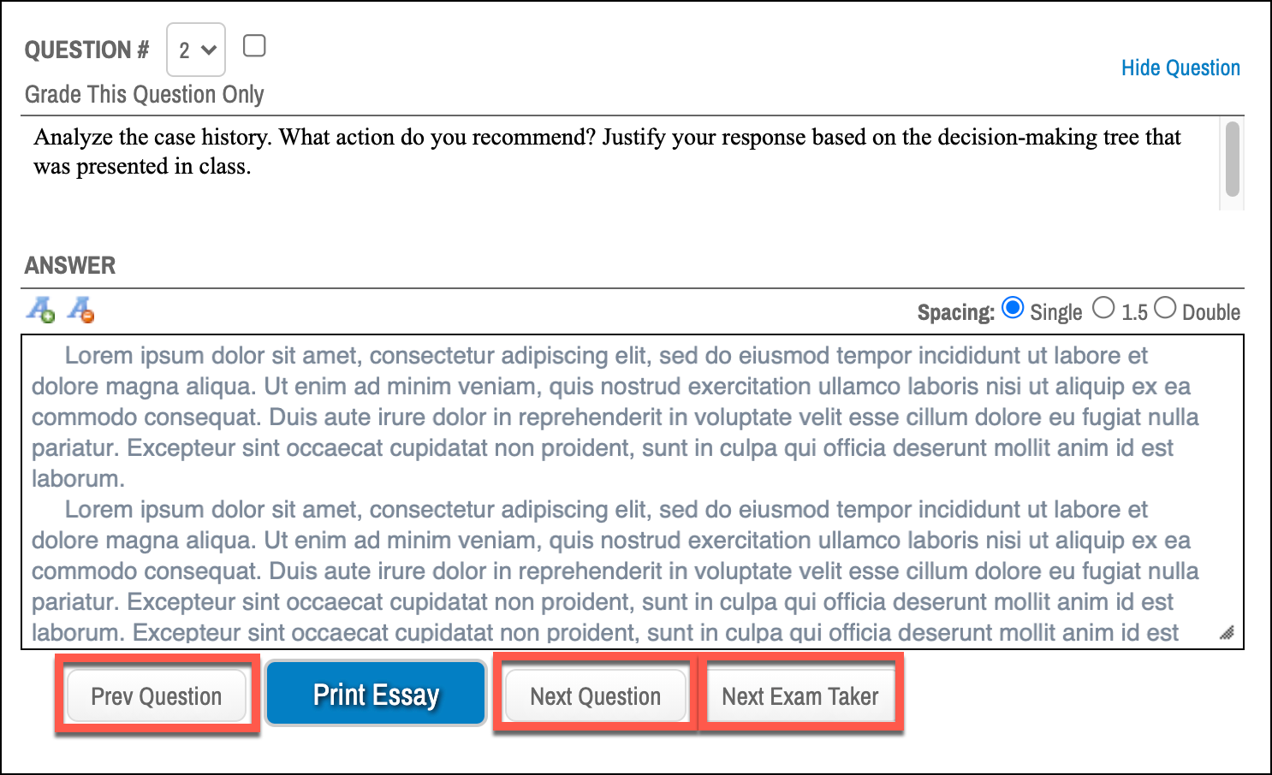The width and height of the screenshot is (1272, 775).
Task: Move to Next Exam Taker
Action: pos(800,696)
